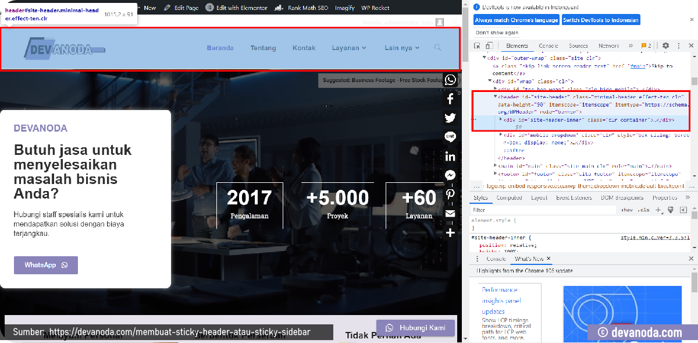Collapse the header#site-header DOM node

pyautogui.click(x=496, y=97)
